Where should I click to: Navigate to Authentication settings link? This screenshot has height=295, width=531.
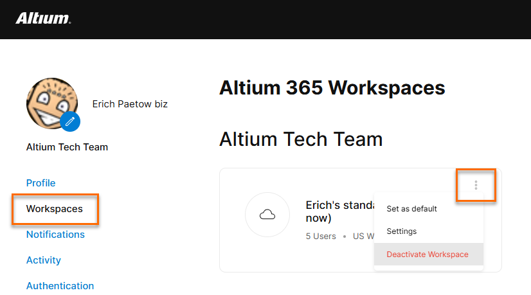[x=60, y=285]
